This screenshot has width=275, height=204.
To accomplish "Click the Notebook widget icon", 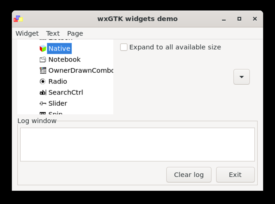I will pos(43,59).
